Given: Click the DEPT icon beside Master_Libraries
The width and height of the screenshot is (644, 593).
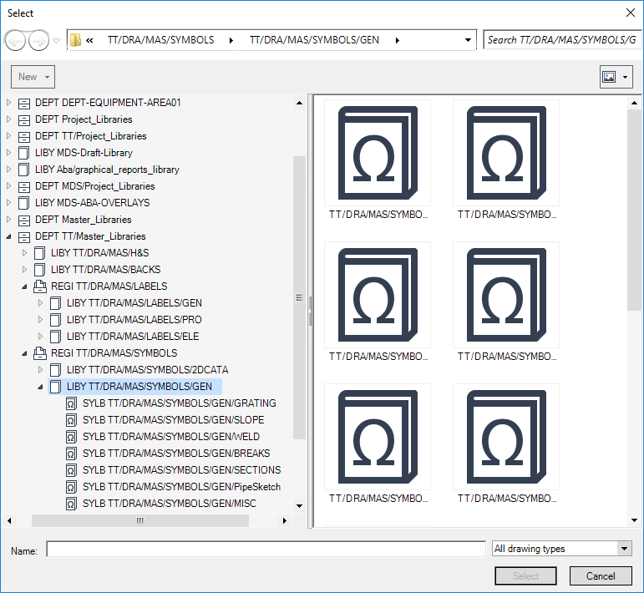Looking at the screenshot, I should coord(23,220).
